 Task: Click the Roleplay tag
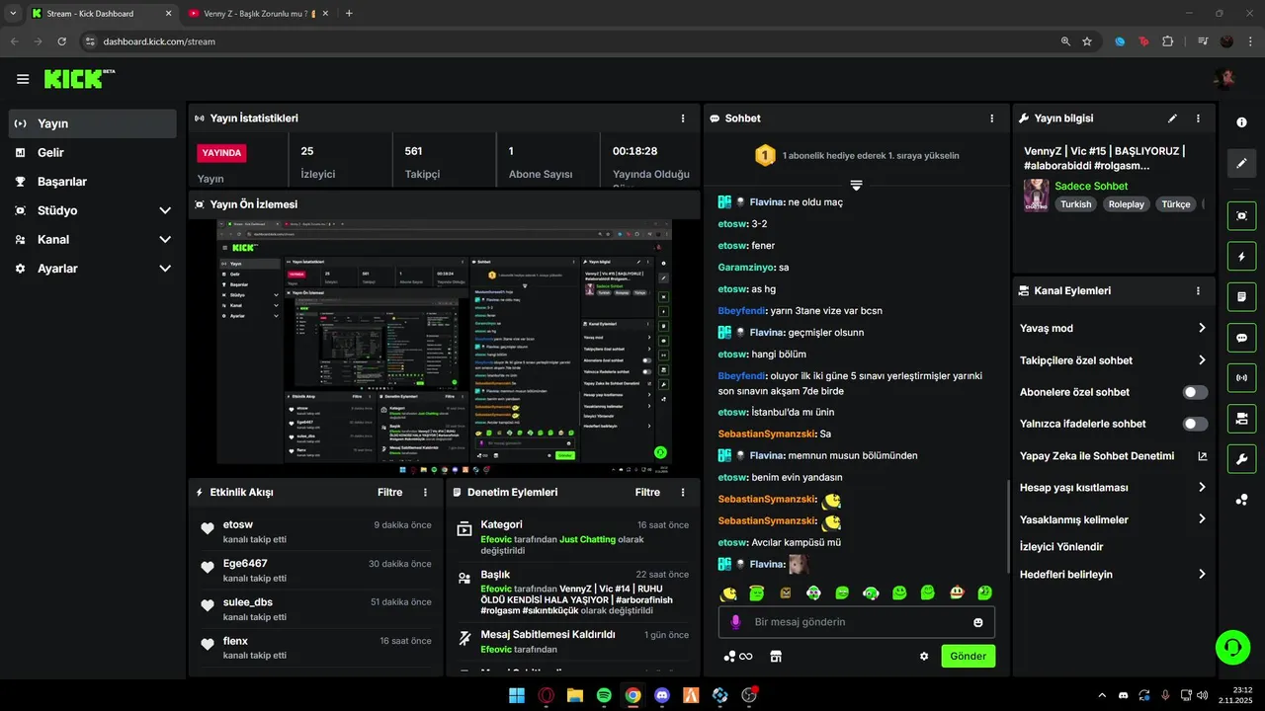(1126, 204)
